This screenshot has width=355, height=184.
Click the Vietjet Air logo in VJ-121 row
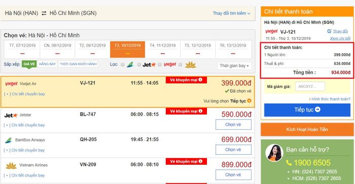[x=11, y=84]
